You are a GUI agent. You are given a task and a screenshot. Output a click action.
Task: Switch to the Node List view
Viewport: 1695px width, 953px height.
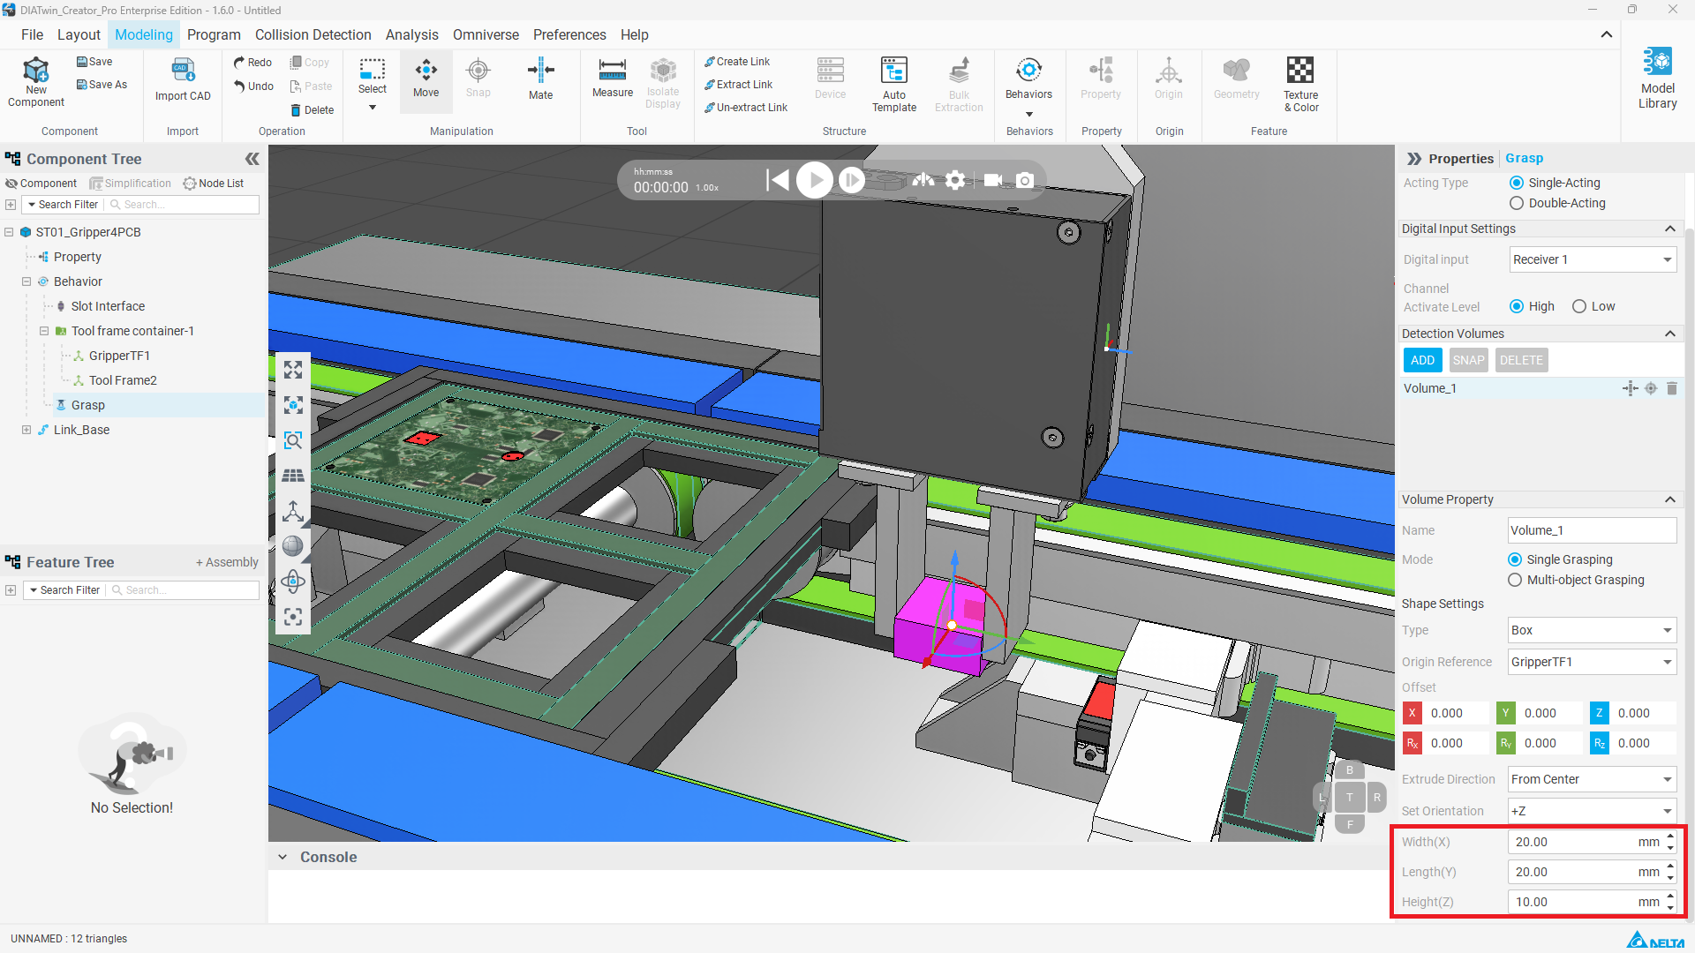[214, 184]
